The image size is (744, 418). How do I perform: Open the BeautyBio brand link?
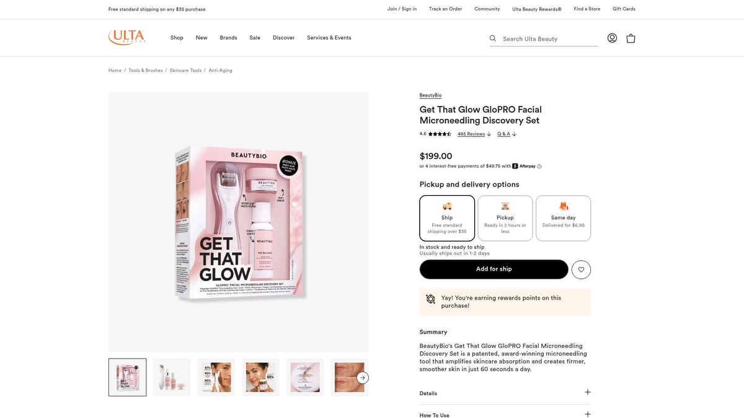430,95
